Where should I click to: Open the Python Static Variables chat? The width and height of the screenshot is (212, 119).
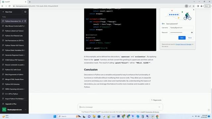coord(14,50)
